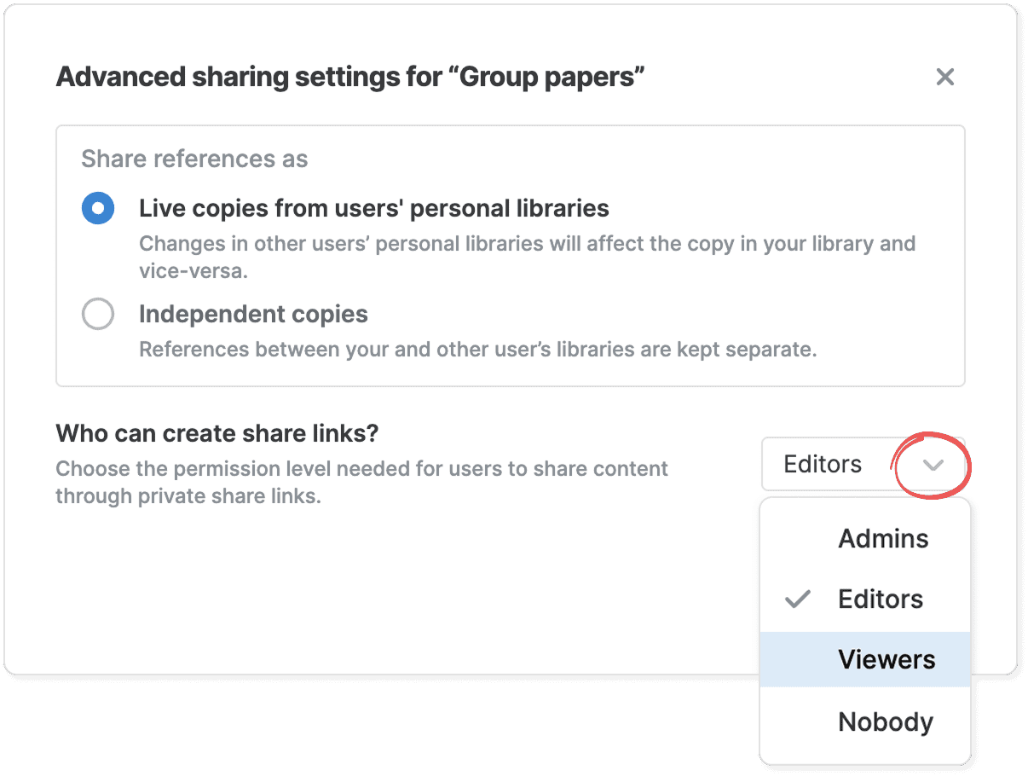1028x776 pixels.
Task: Set share link permission to Nobody
Action: [x=885, y=722]
